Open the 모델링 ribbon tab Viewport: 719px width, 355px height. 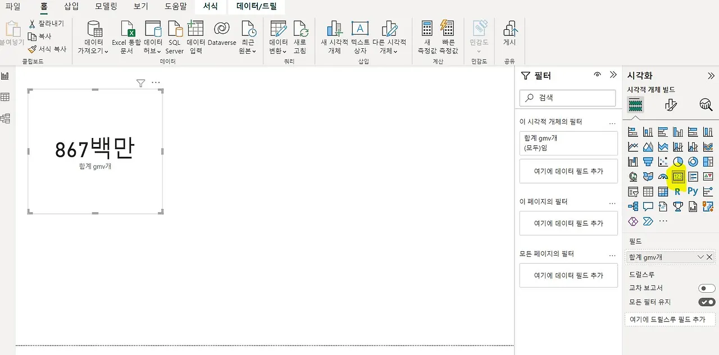click(106, 7)
